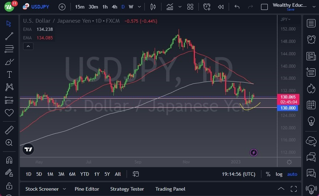The image size is (319, 196).
Task: Toggle stay in drawing mode
Action: click(9, 173)
